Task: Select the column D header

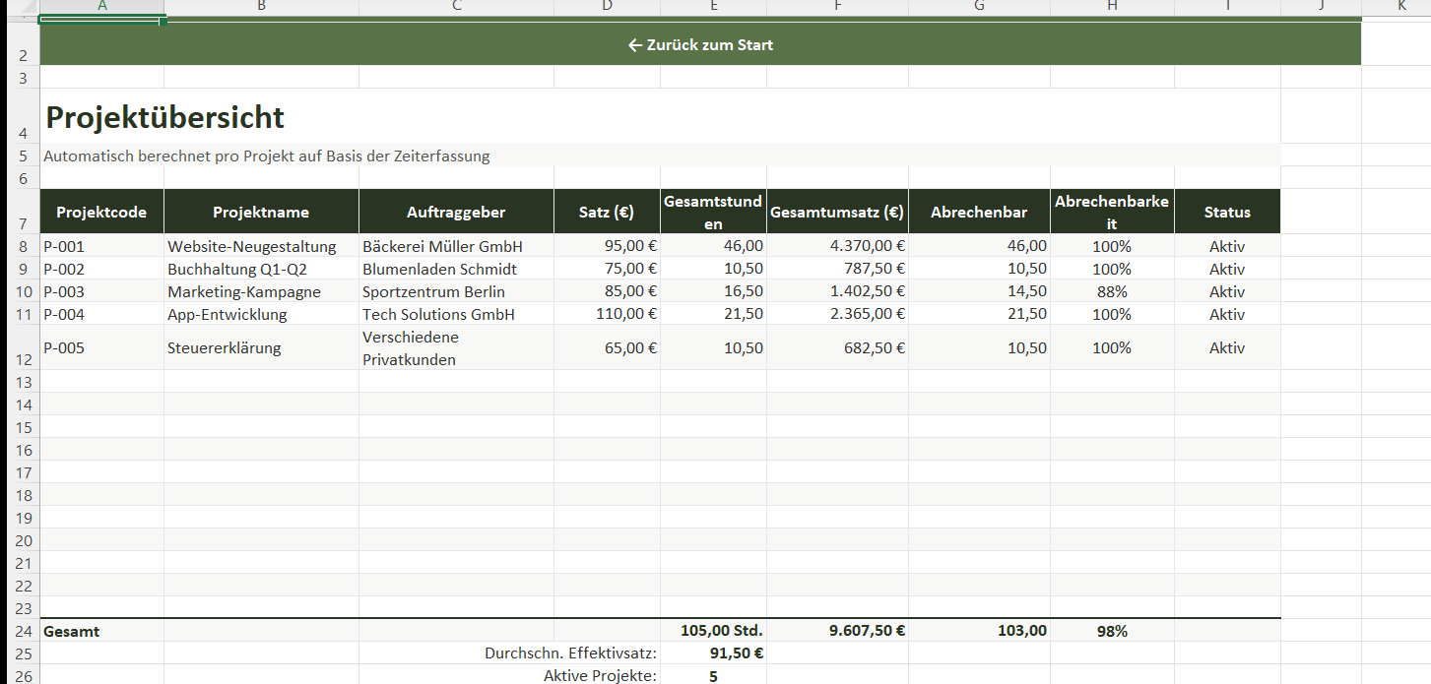Action: [607, 7]
